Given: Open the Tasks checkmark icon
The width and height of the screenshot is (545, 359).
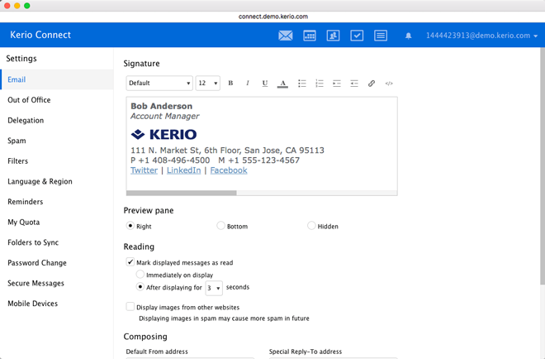Looking at the screenshot, I should pos(357,36).
